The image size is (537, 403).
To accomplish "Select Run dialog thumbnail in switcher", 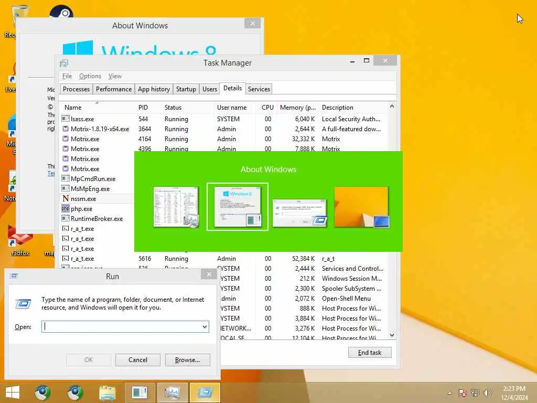I will tap(299, 213).
